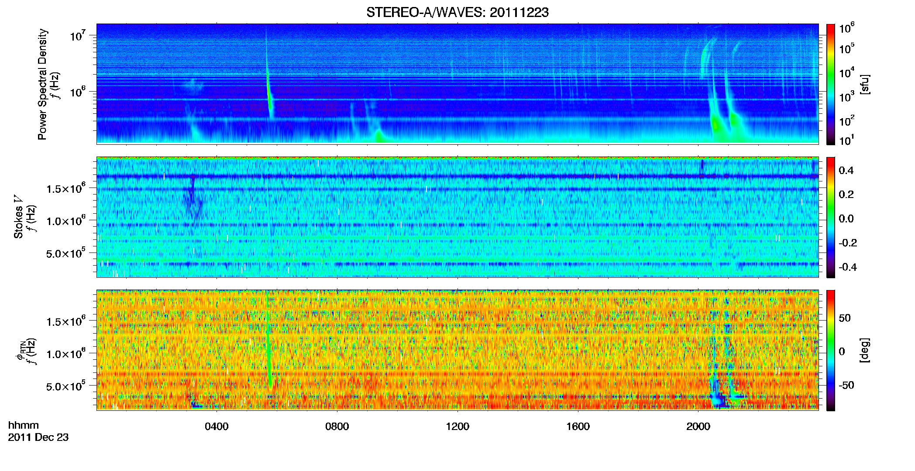Image resolution: width=915 pixels, height=471 pixels.
Task: Click the -50 label on the deg color bar
Action: tap(846, 385)
